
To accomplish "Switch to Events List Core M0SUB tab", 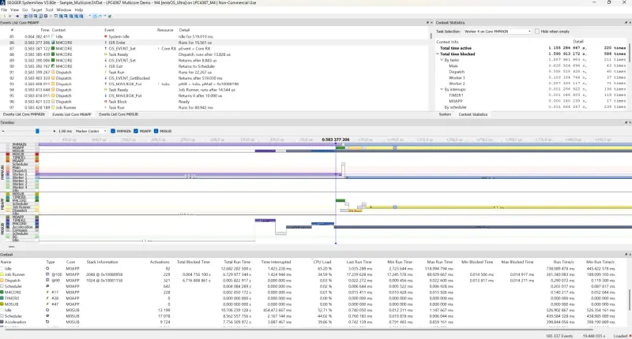I will [x=118, y=114].
